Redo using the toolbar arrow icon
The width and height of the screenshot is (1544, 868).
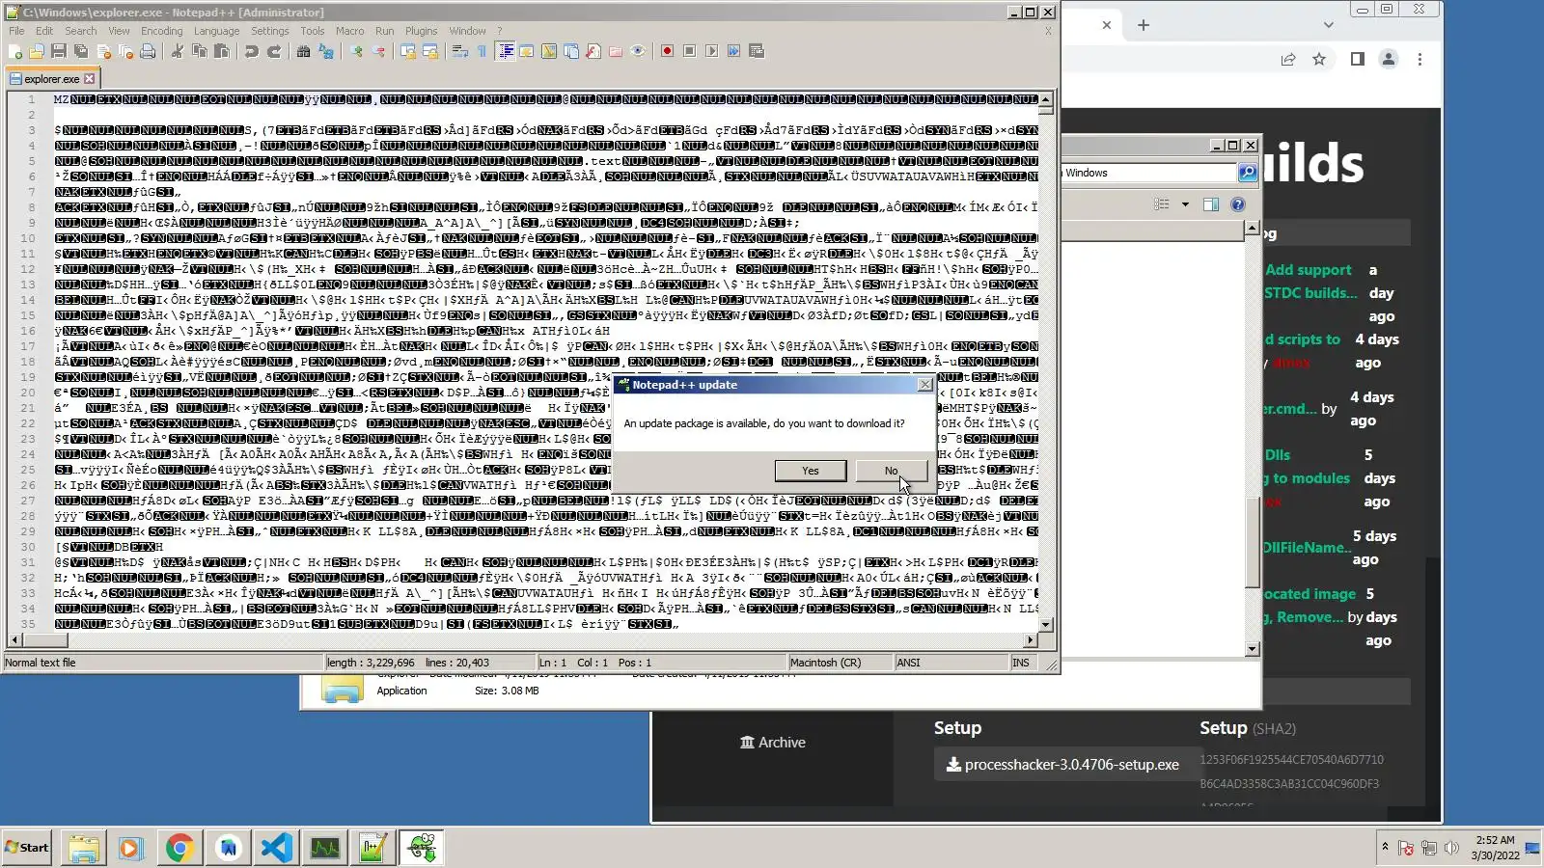coord(274,51)
